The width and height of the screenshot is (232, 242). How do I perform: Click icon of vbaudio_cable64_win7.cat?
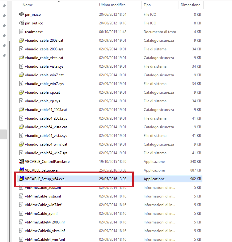(x=21, y=144)
